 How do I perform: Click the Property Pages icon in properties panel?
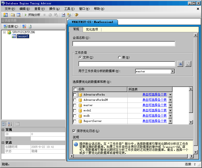(x=17, y=124)
